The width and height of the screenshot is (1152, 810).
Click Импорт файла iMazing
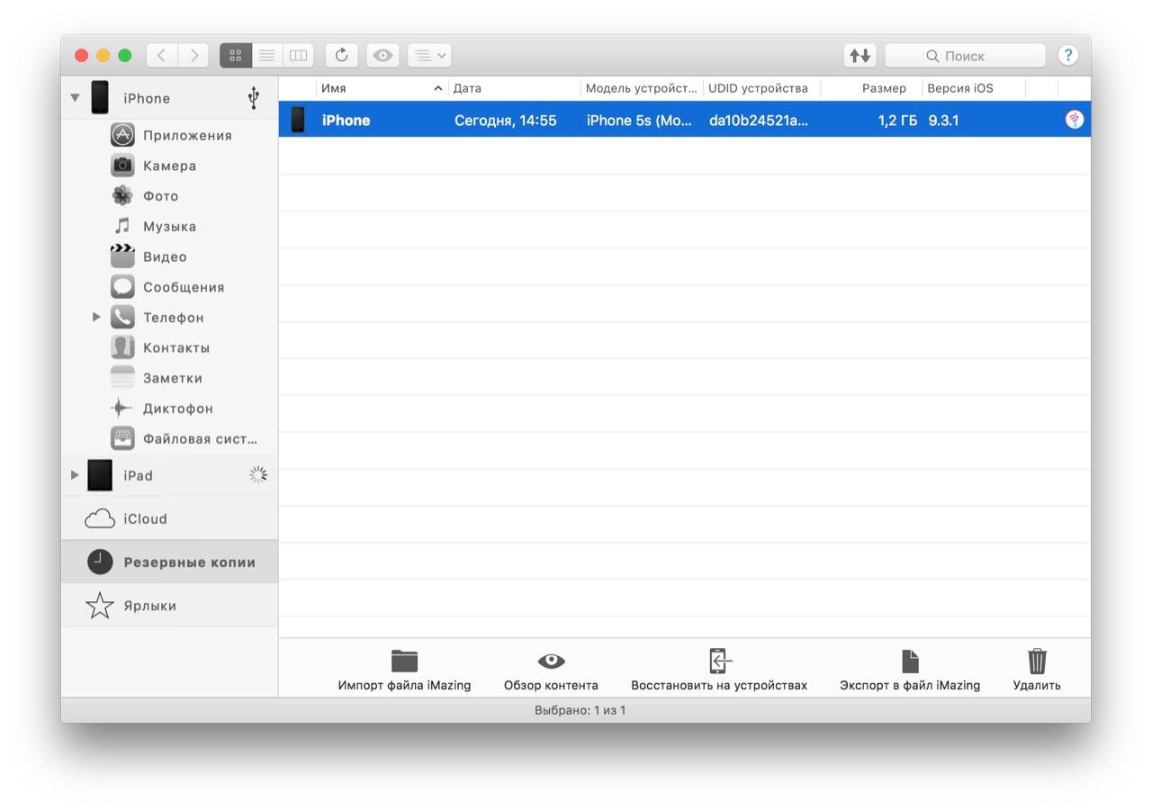(x=404, y=670)
